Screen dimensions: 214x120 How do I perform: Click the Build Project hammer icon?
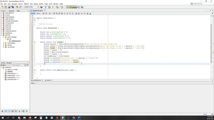[46, 7]
